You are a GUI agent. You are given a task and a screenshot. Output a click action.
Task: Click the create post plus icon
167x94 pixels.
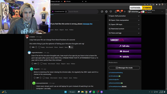click(125, 11)
